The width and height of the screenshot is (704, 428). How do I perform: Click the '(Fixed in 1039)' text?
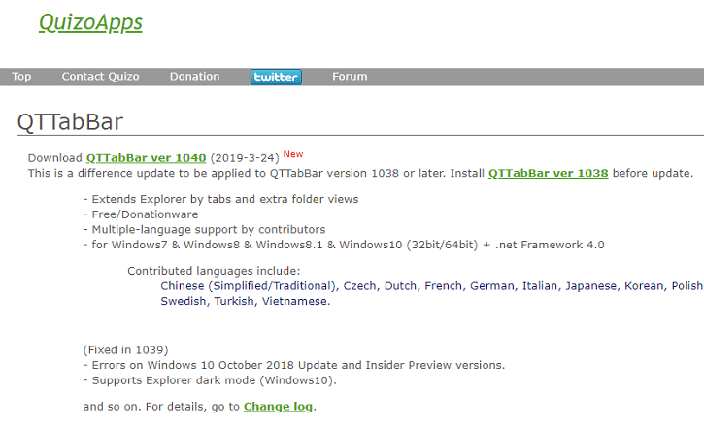[126, 349]
